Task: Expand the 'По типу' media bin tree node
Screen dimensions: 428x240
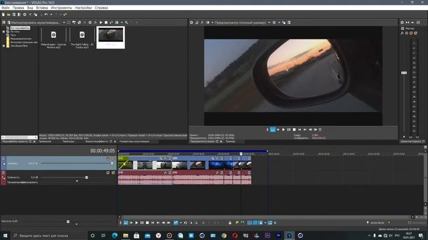Action: click(4, 31)
